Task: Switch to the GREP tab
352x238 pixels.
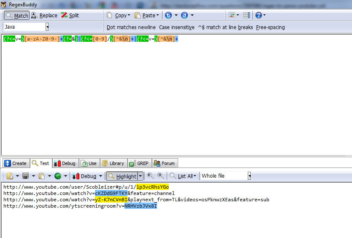Action: (140, 163)
